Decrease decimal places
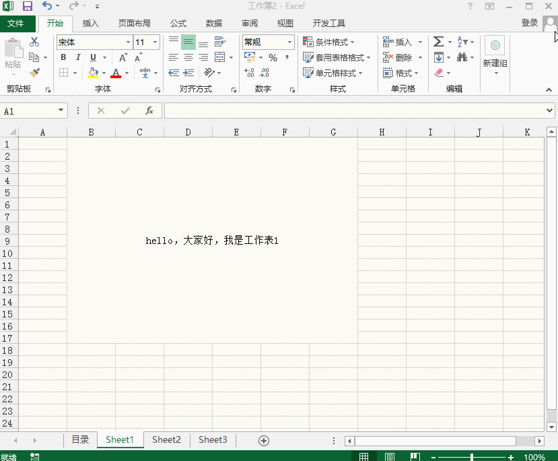 (x=265, y=73)
